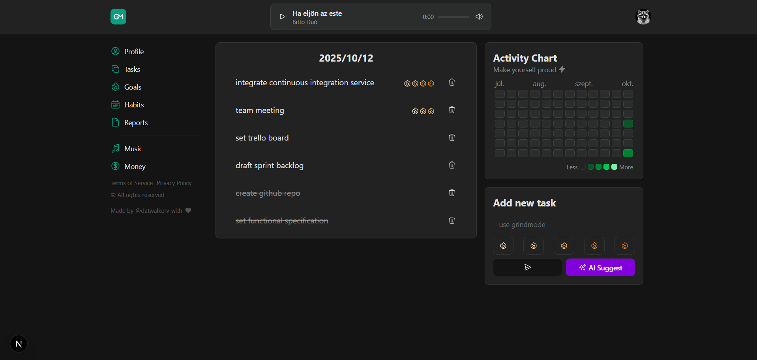Viewport: 757px width, 360px height.
Task: Remove the draft sprint backlog task
Action: (452, 165)
